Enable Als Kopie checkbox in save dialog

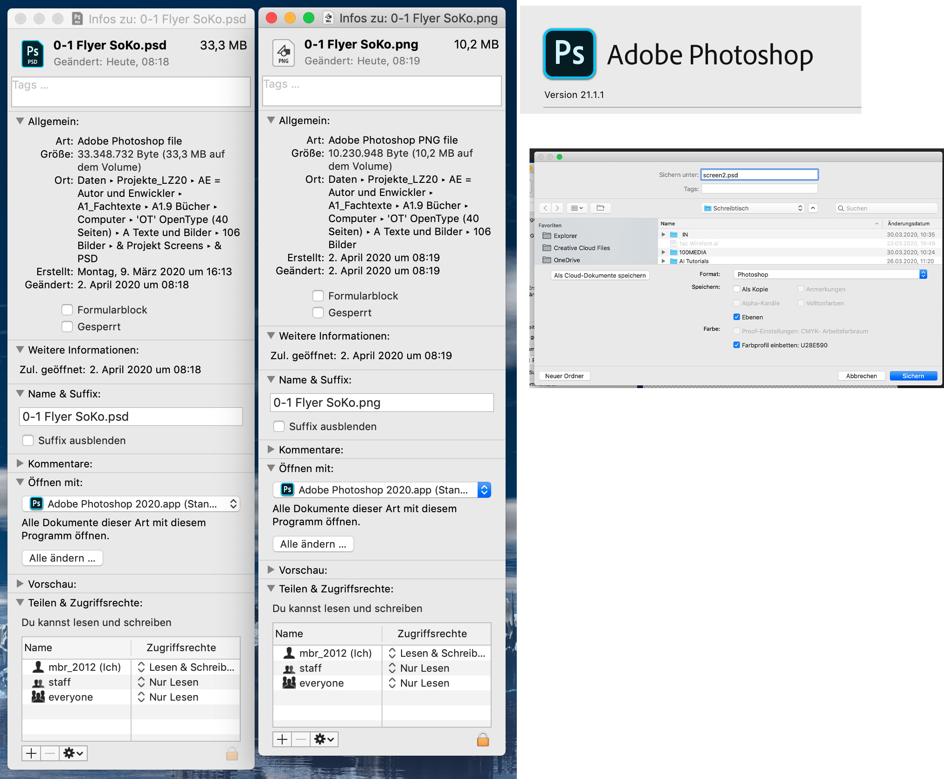tap(736, 289)
